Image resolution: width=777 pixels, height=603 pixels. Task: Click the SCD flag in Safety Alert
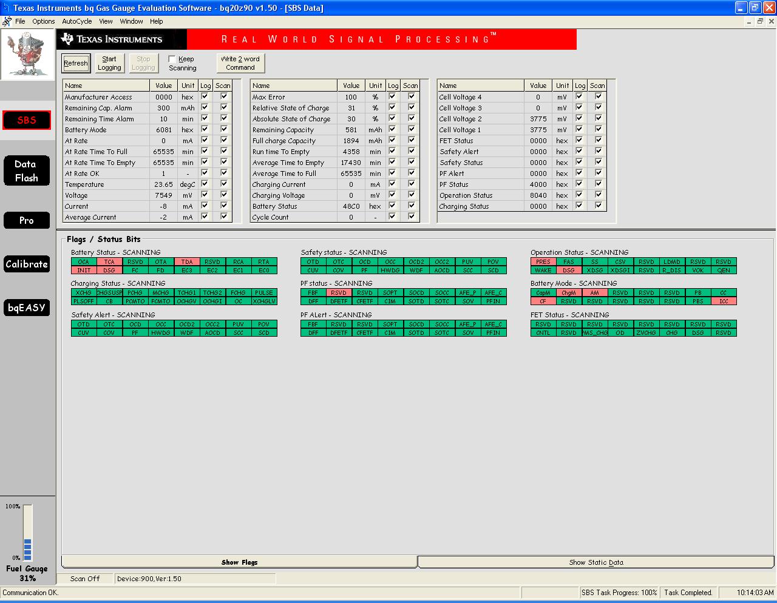pos(264,332)
